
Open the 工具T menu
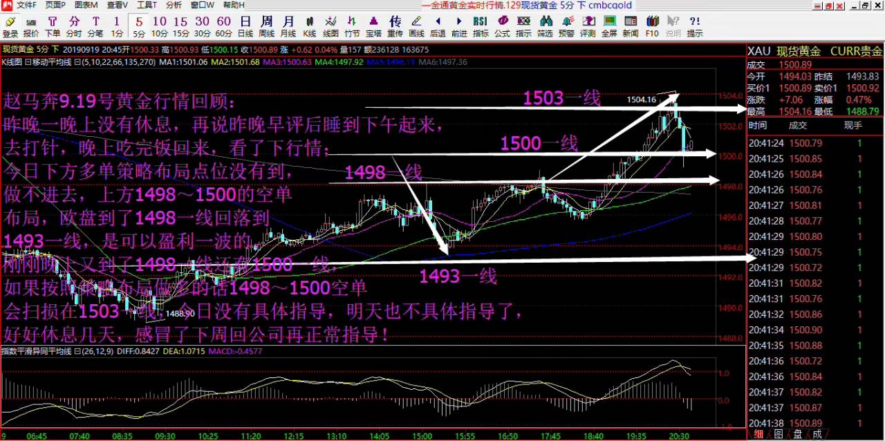[147, 5]
